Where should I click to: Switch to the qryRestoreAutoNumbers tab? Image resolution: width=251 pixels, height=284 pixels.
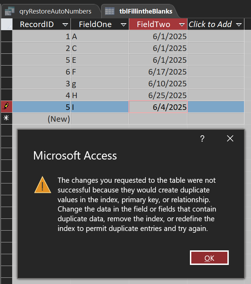(51, 11)
